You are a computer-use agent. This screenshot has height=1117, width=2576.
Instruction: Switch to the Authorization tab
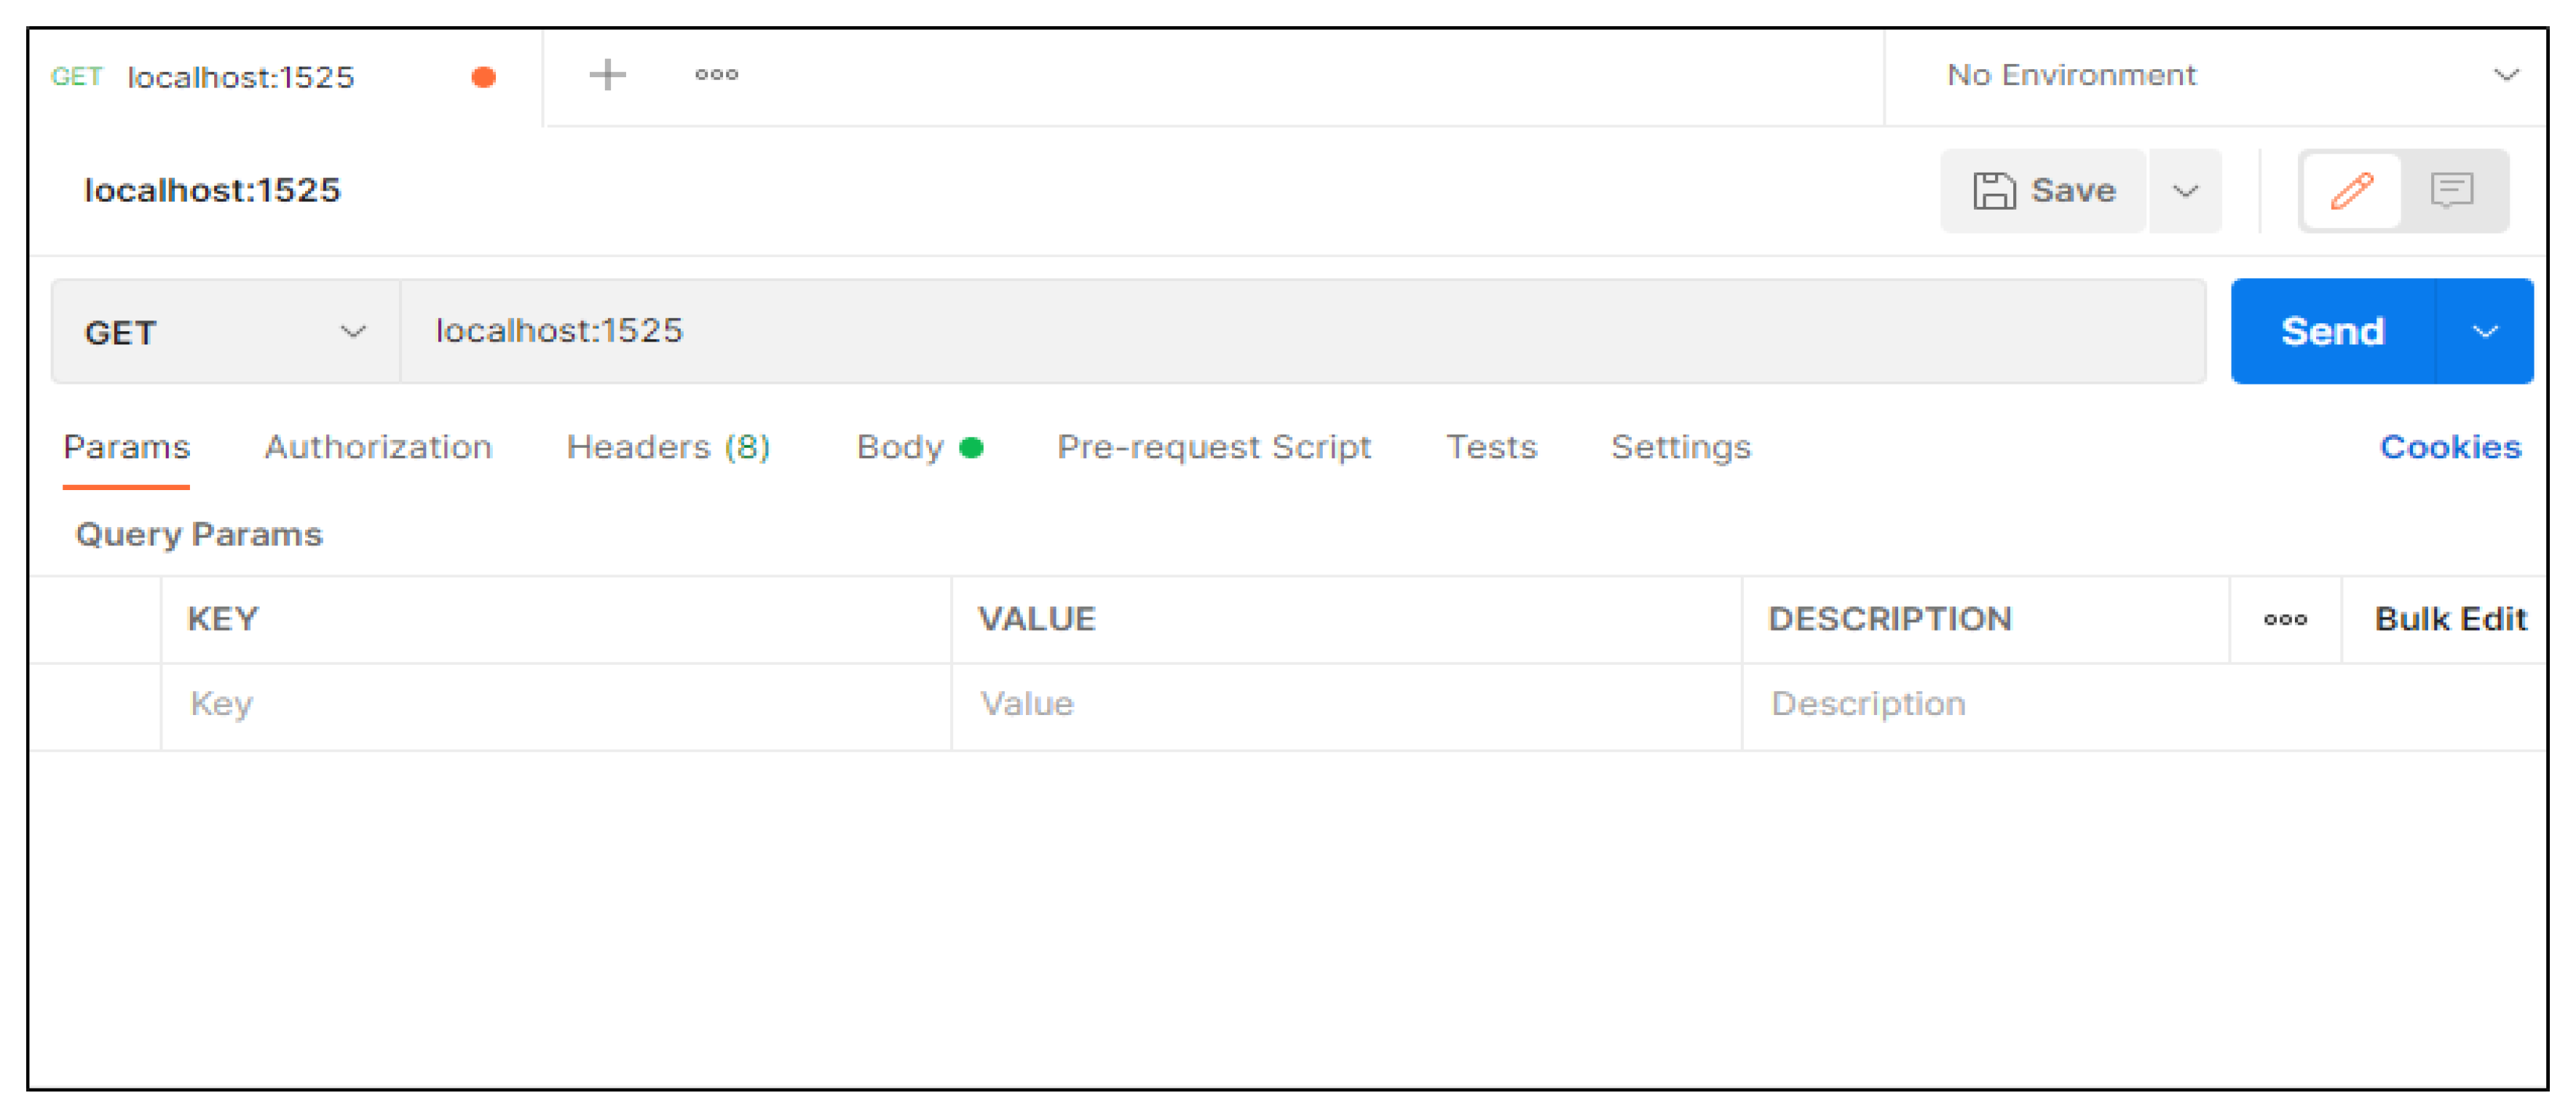[378, 447]
